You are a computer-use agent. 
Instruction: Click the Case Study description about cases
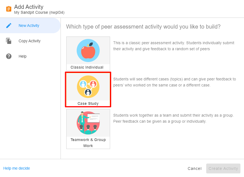(174, 82)
